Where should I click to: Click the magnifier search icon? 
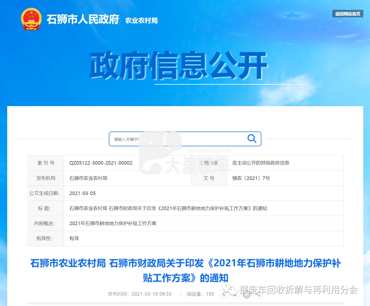[252, 138]
